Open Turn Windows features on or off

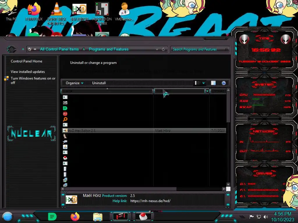[x=33, y=80]
